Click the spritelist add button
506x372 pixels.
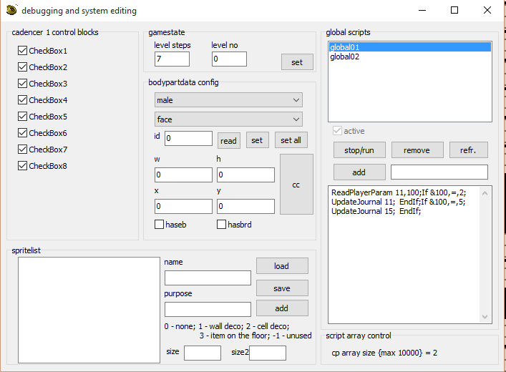[x=282, y=308]
